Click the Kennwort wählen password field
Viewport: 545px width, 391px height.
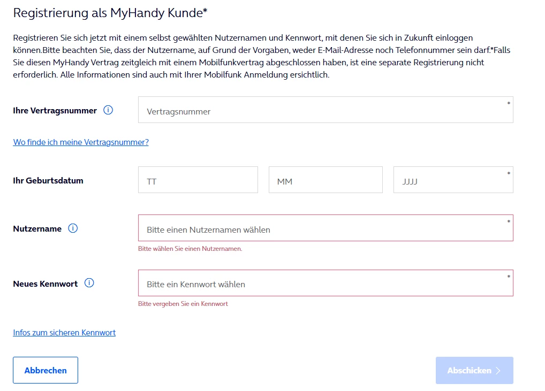coord(326,283)
